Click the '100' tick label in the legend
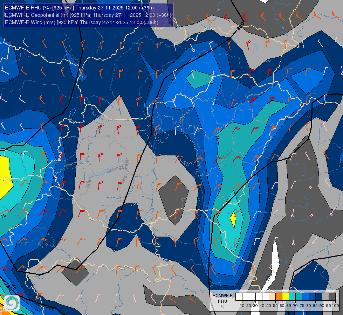Screen dimensions: 343x315 pos(335,306)
